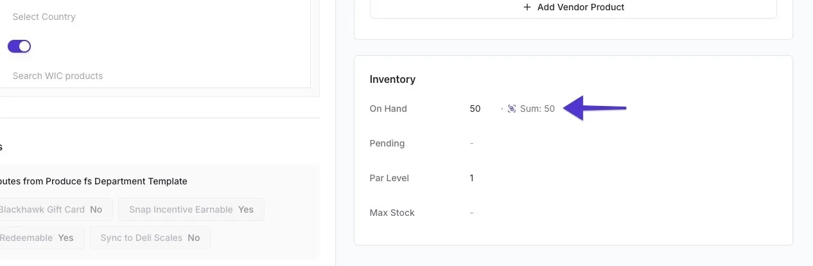Click the scan icon next to Sum: 50
Image resolution: width=813 pixels, height=266 pixels.
tap(512, 109)
